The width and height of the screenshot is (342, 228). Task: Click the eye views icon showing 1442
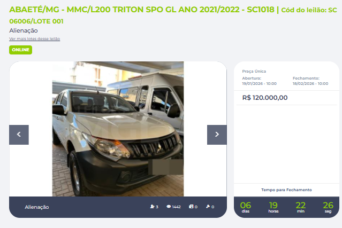point(169,207)
